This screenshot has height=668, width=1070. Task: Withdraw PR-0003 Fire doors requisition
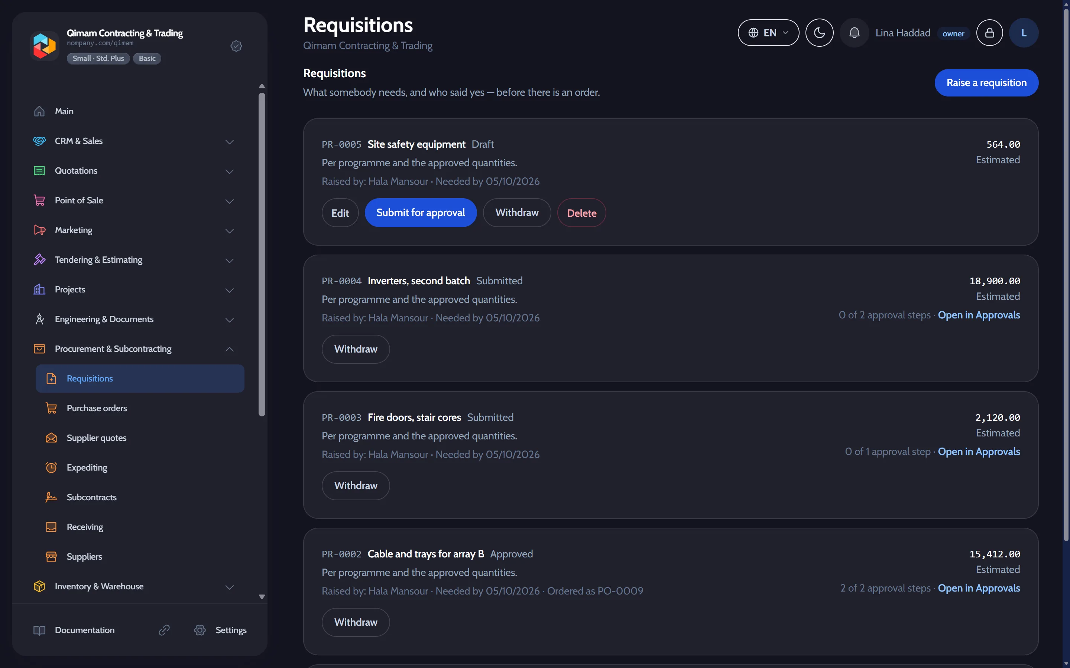pos(356,485)
